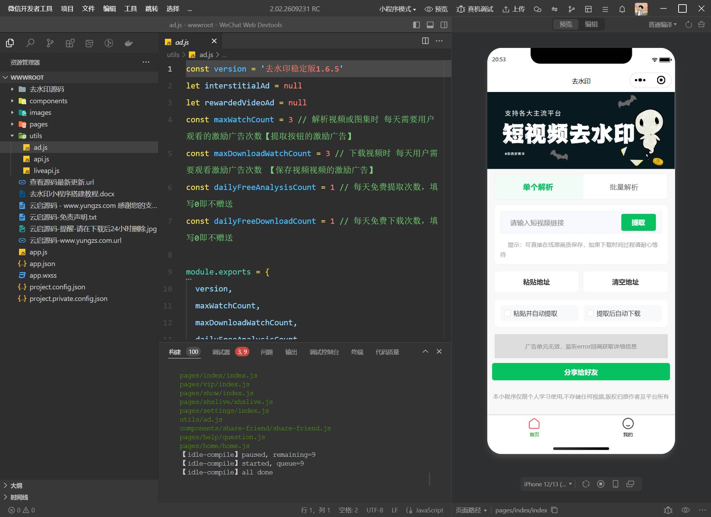
Task: Click the version management branch icon
Action: click(x=571, y=9)
